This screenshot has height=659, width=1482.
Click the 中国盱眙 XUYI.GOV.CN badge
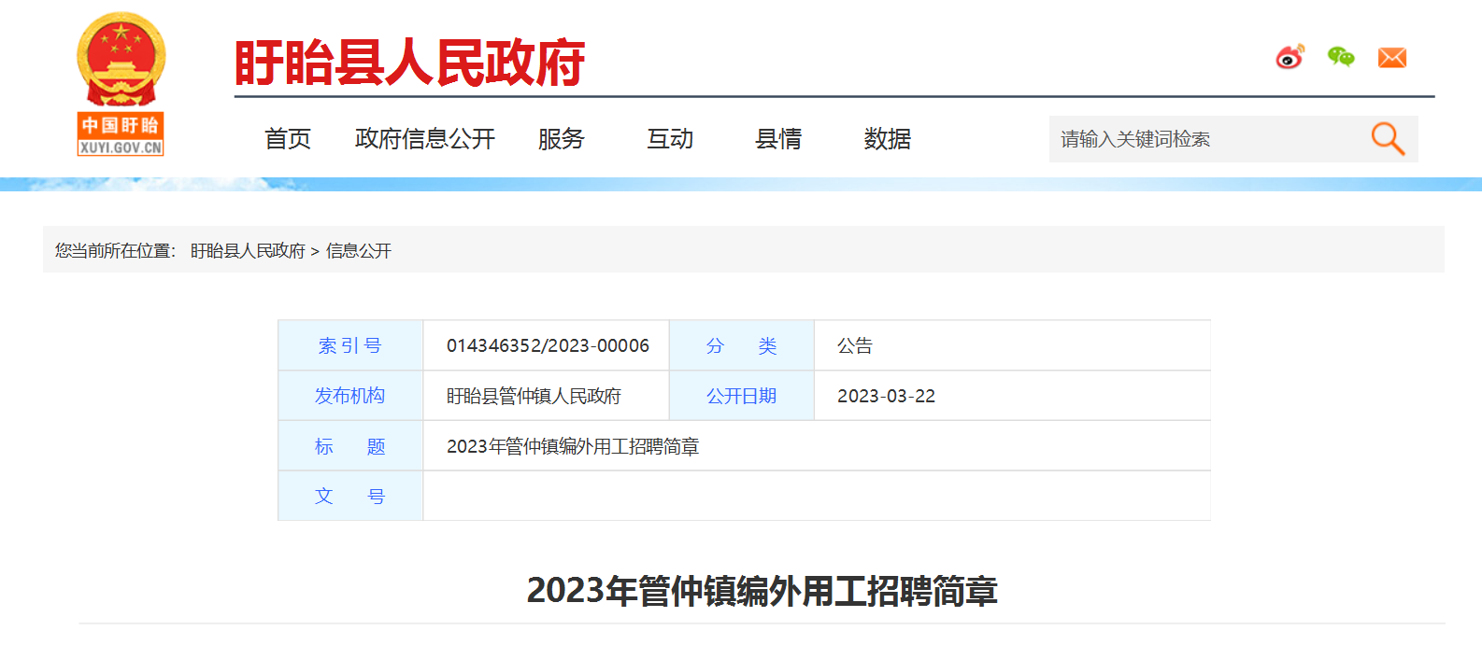pos(121,134)
